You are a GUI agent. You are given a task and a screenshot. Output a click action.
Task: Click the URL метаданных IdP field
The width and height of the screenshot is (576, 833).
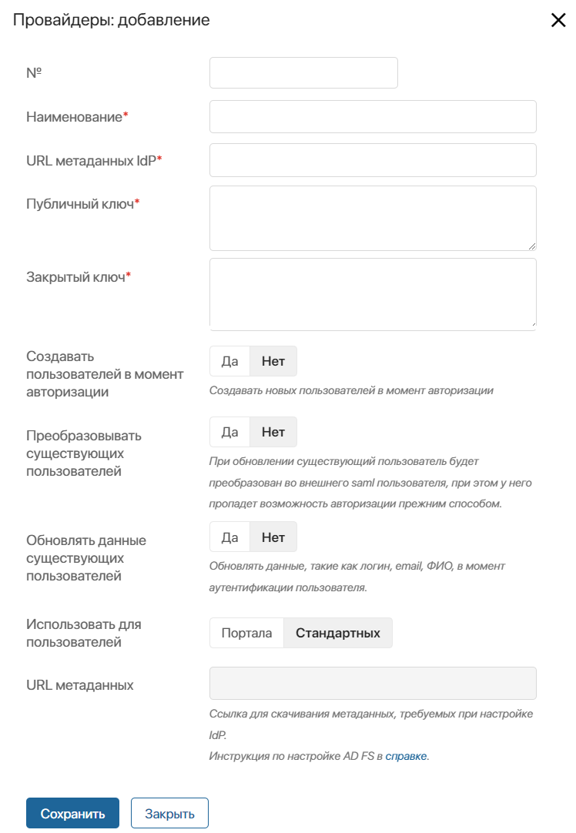point(373,160)
